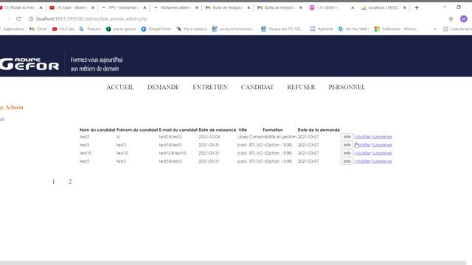Open the REFUSER menu page
This screenshot has height=265, width=472.
coord(301,87)
